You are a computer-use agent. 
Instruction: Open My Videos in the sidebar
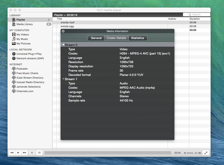pos(30,34)
